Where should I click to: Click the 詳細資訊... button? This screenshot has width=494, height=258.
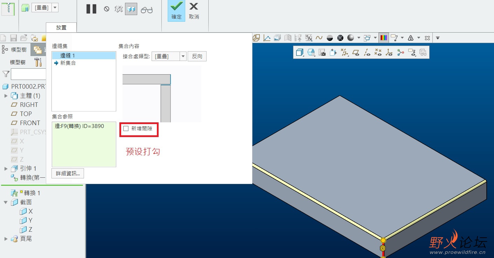(68, 173)
